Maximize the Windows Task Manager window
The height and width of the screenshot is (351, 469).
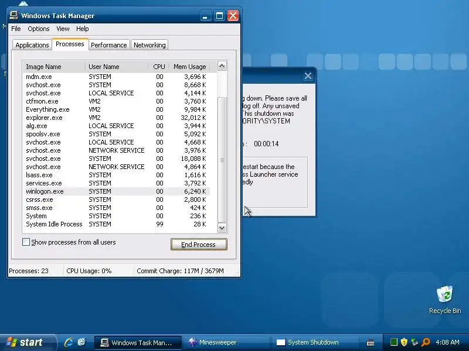click(x=219, y=16)
